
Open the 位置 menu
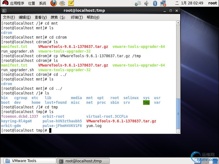coord(32,3)
